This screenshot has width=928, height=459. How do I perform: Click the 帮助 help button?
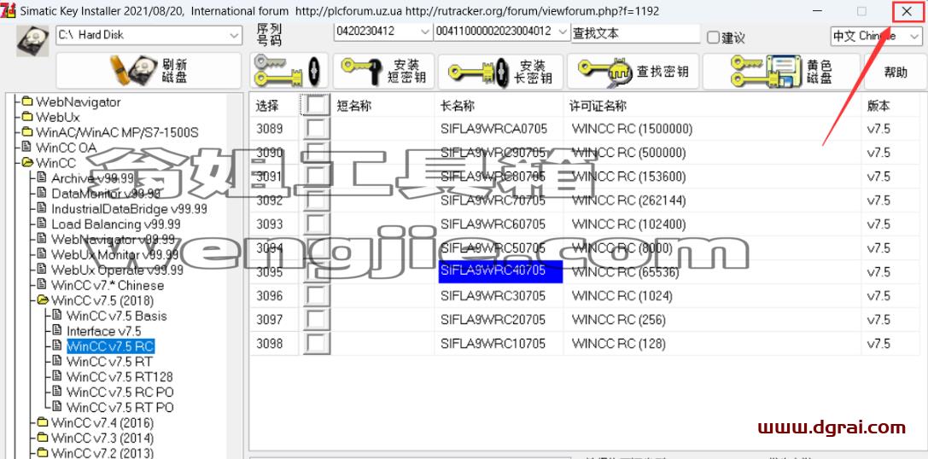[896, 71]
